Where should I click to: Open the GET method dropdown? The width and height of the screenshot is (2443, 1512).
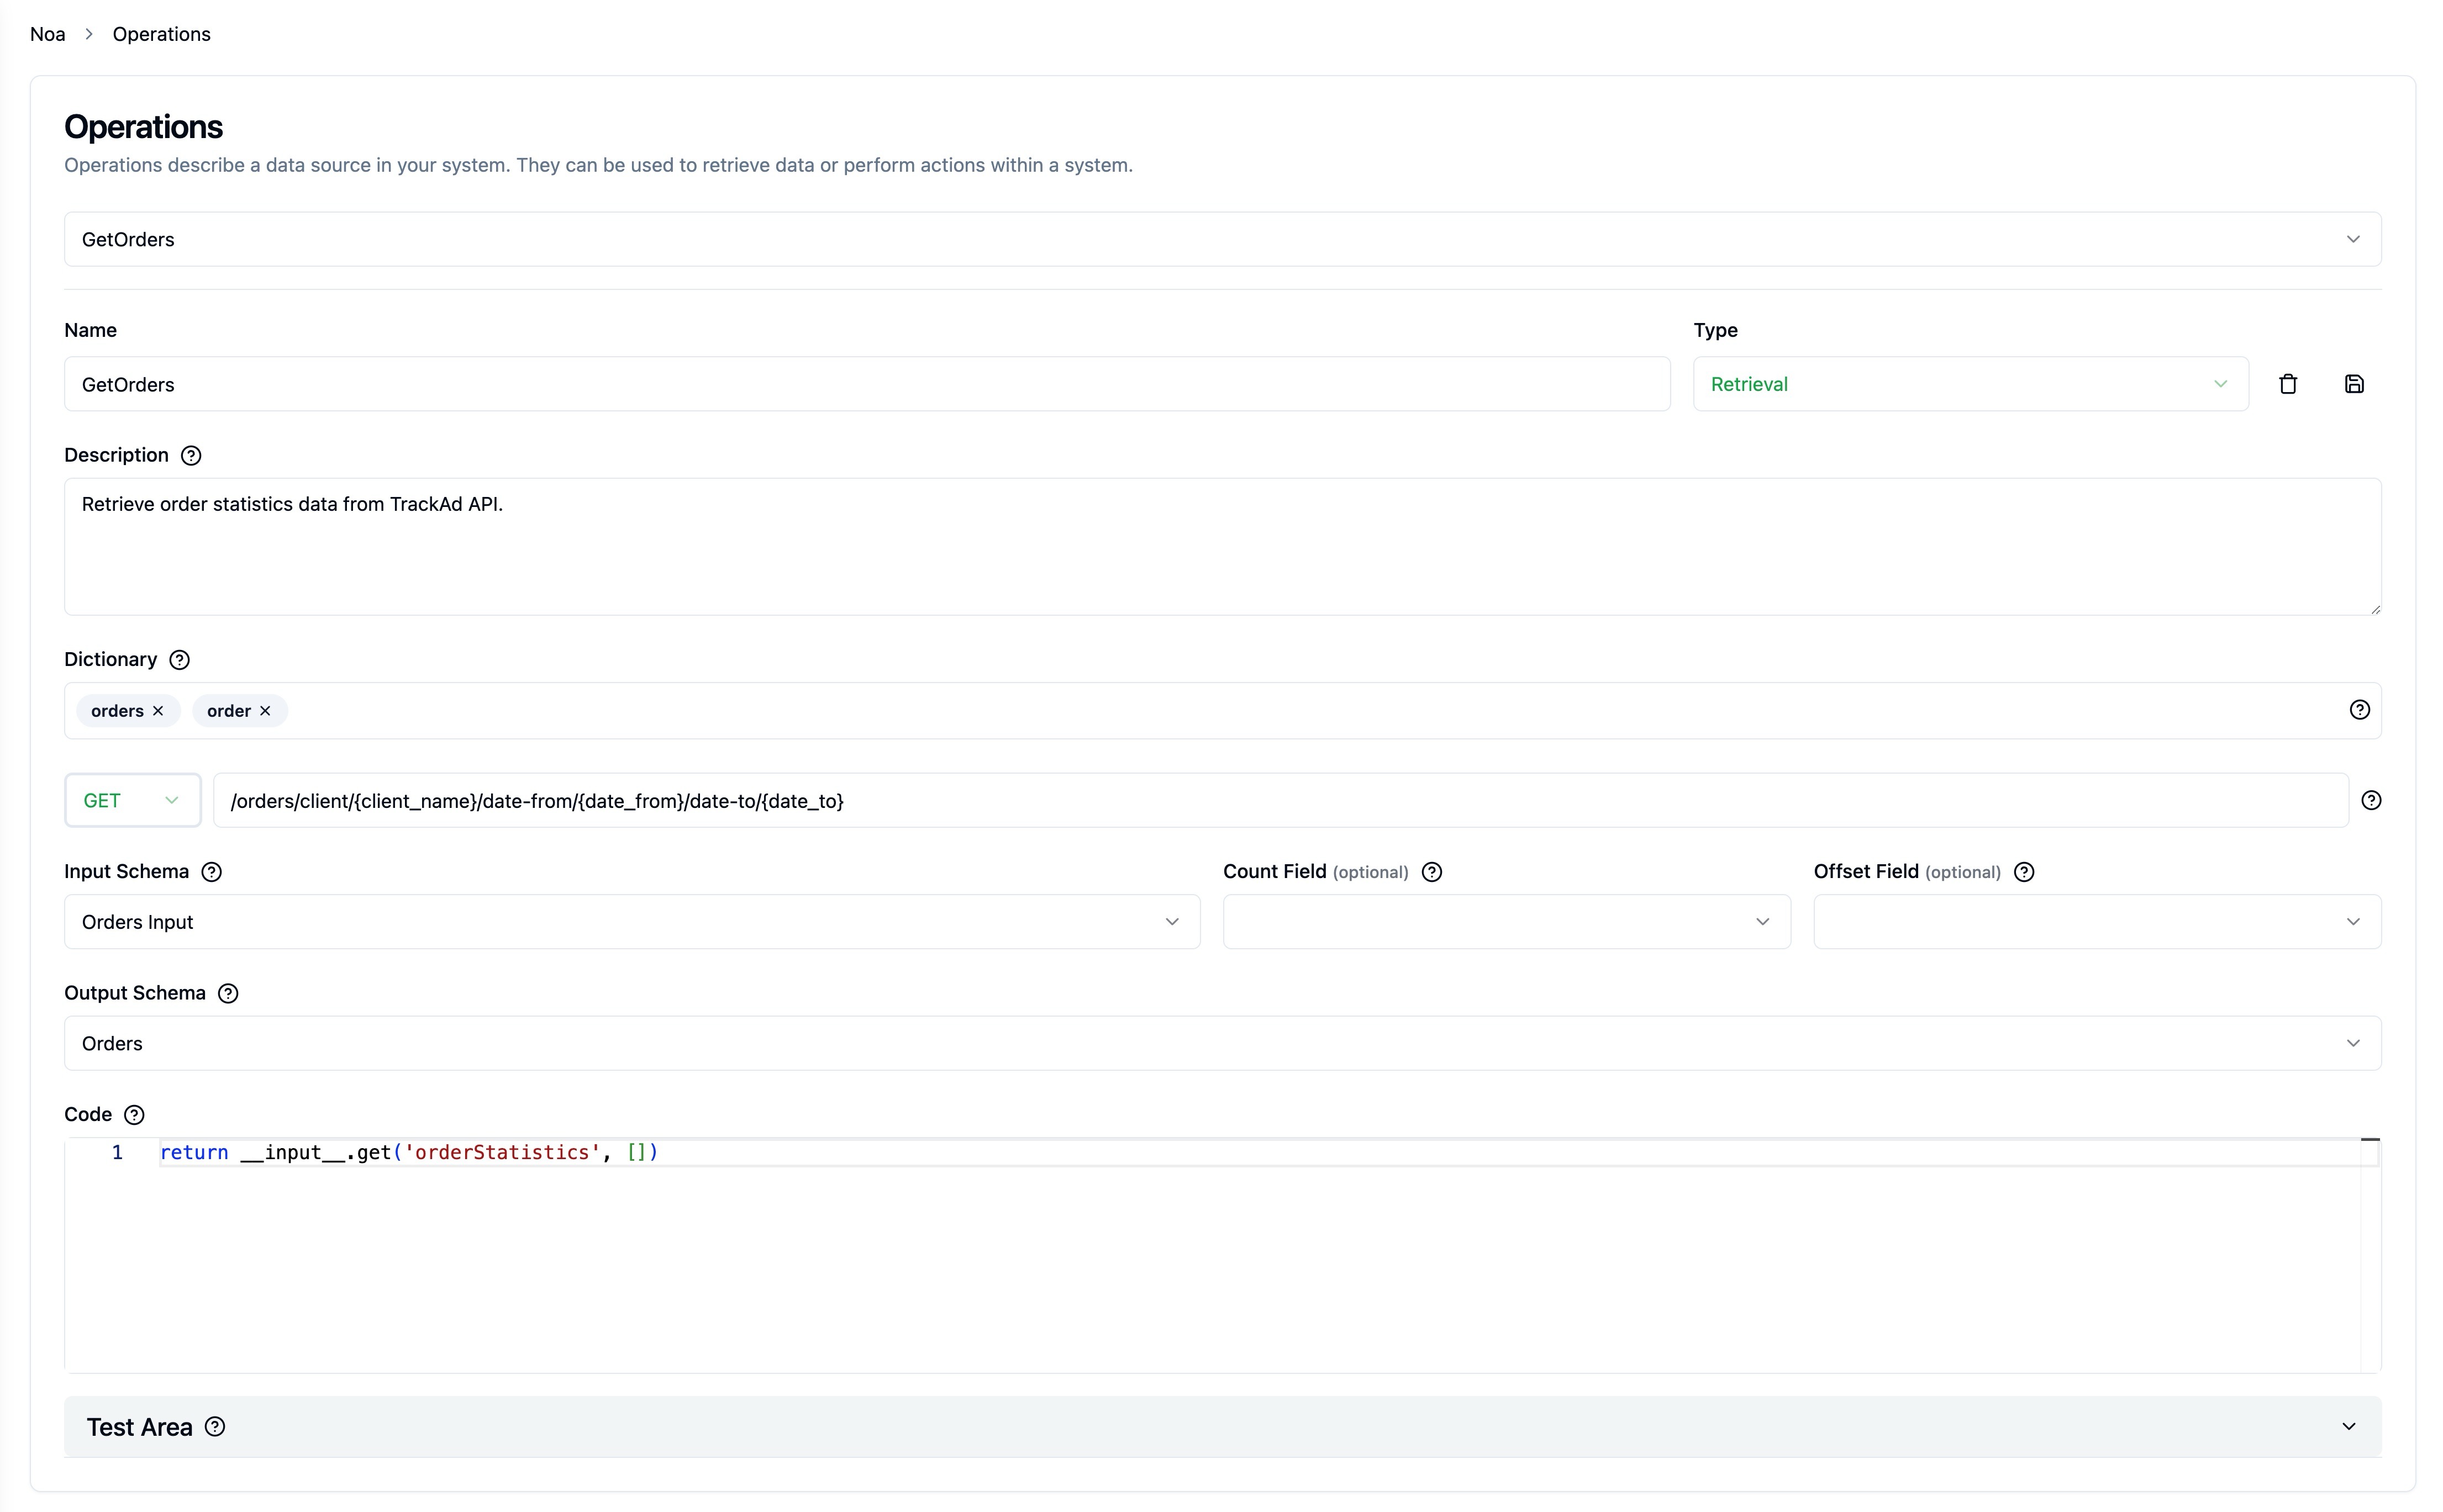pyautogui.click(x=133, y=800)
